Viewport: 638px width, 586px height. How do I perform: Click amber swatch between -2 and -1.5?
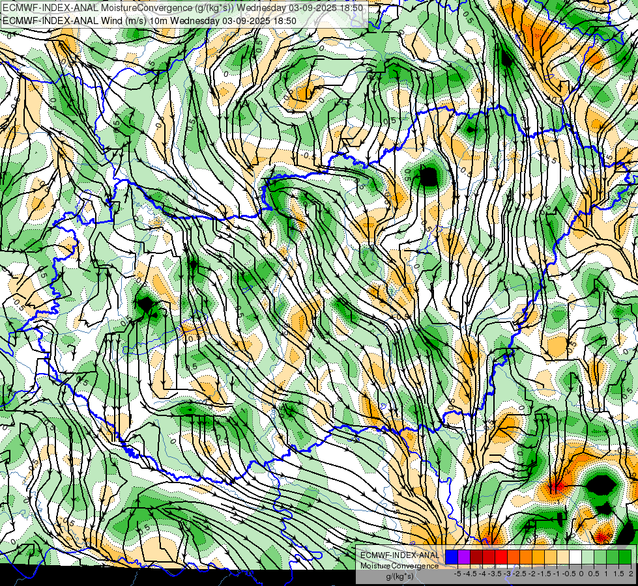tap(538, 557)
